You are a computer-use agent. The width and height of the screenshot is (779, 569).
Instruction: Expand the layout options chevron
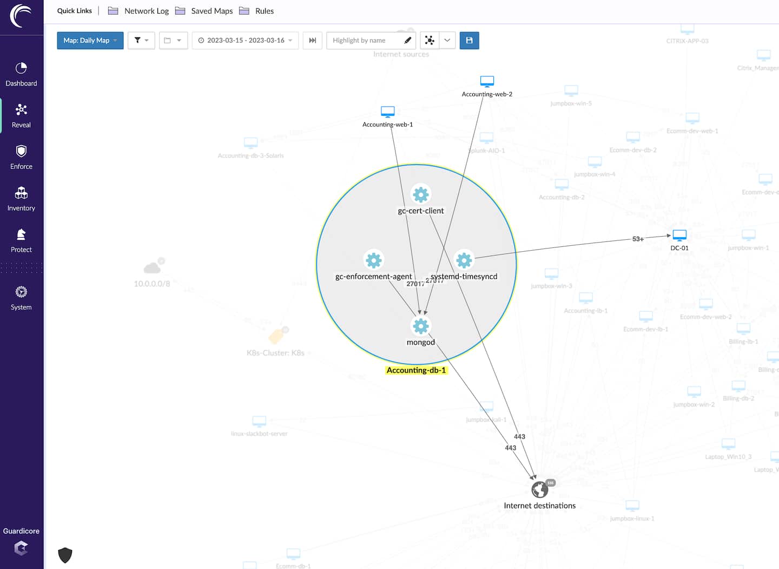[447, 41]
